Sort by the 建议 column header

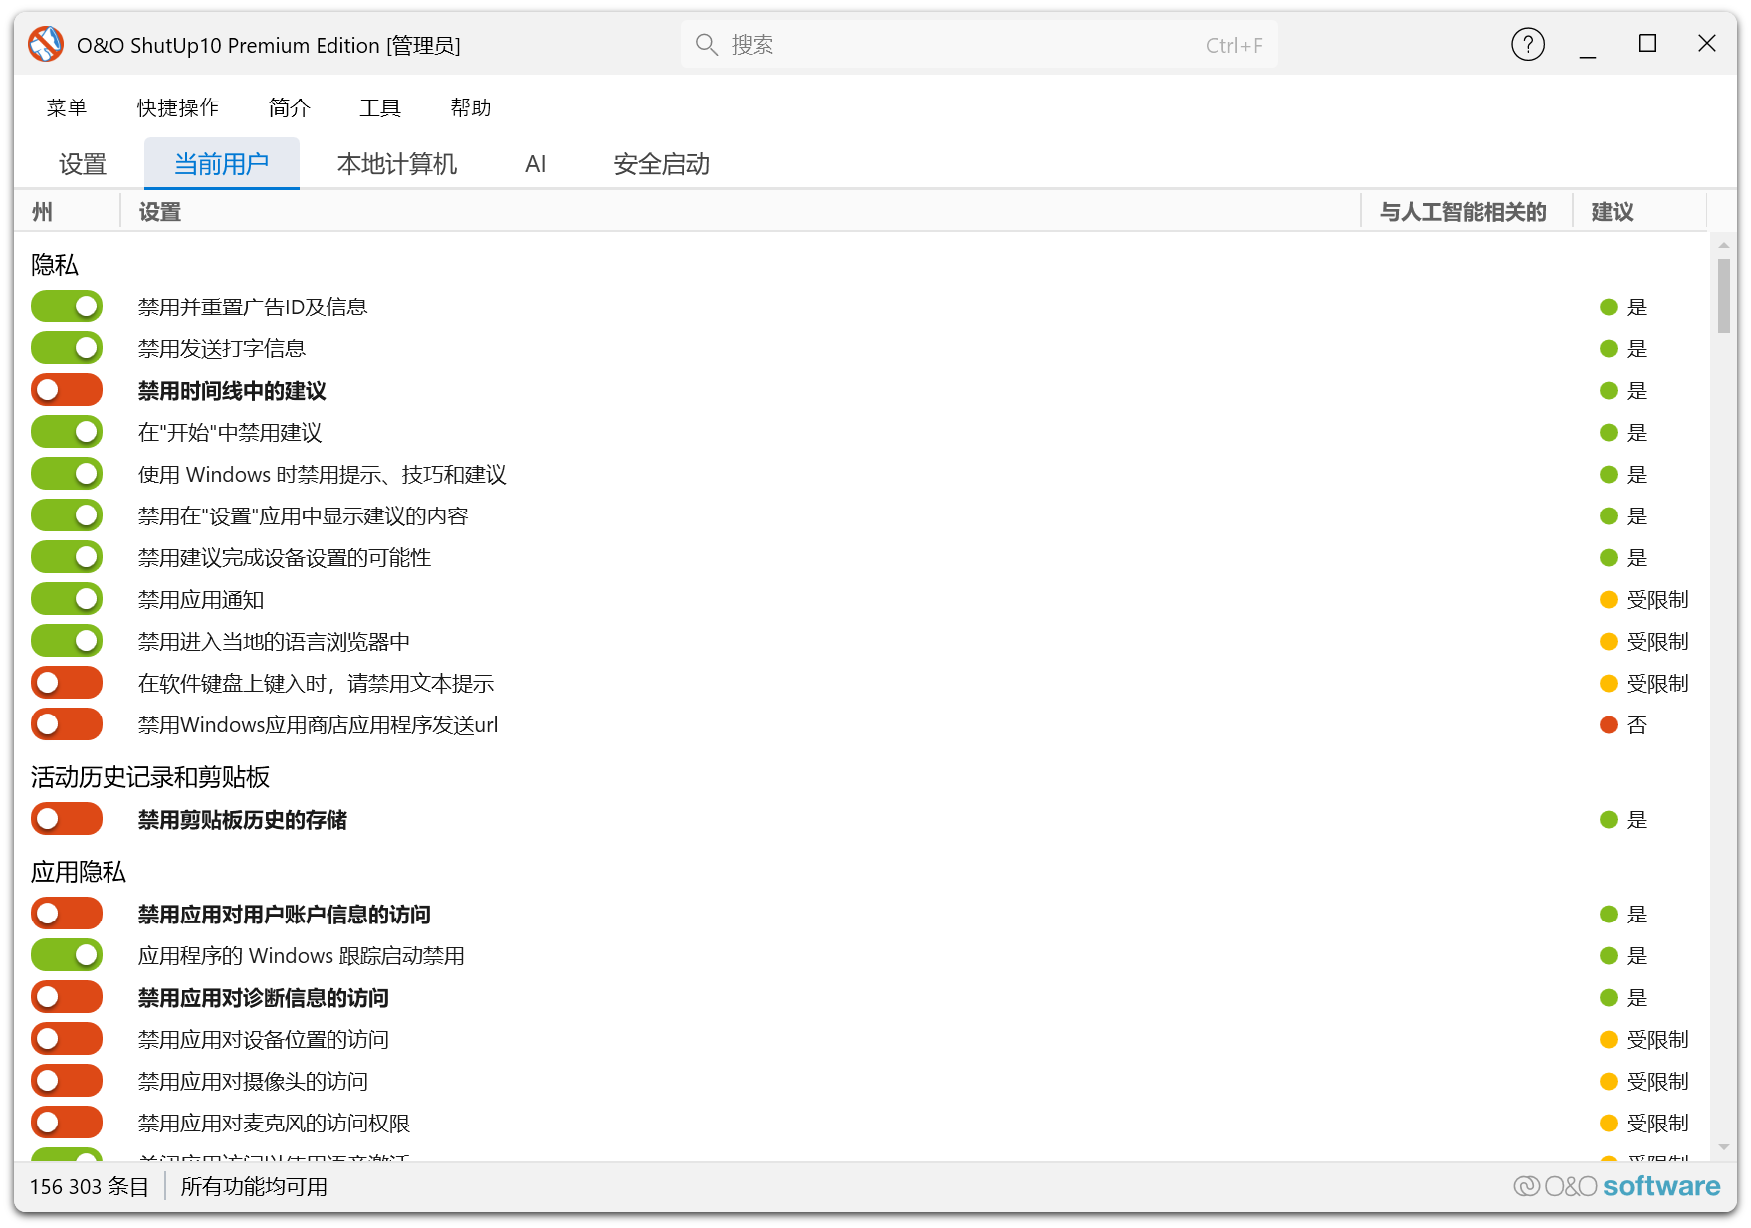pyautogui.click(x=1640, y=212)
